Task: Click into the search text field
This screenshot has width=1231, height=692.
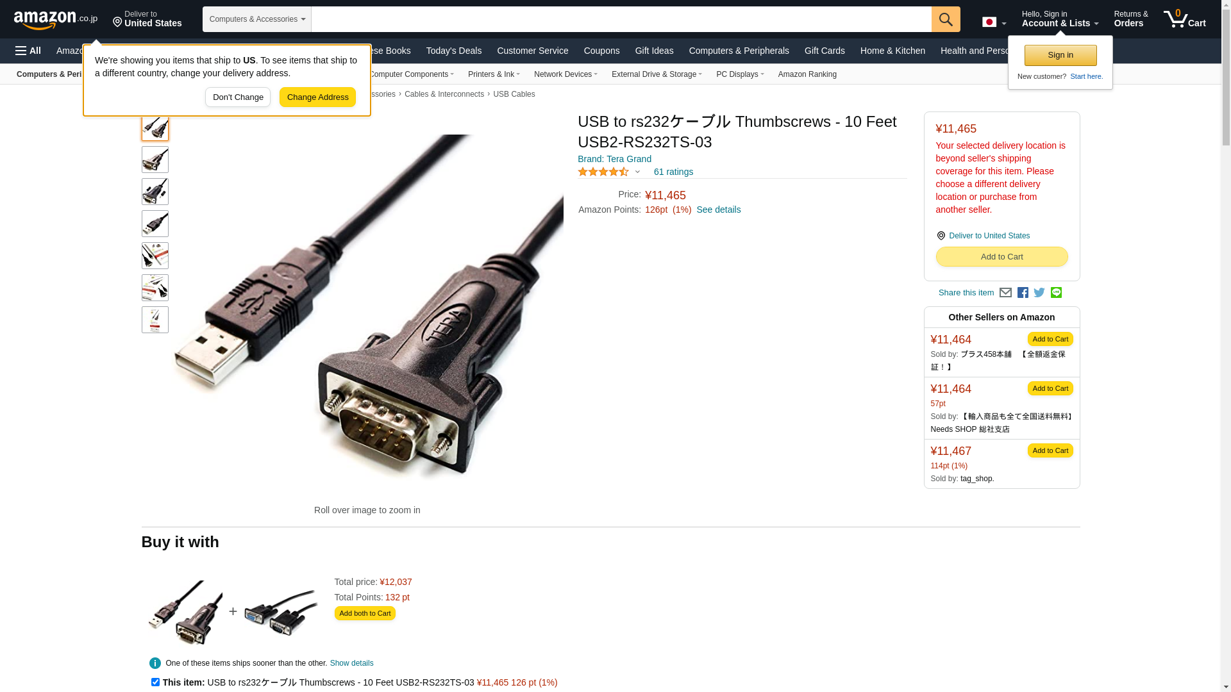Action: [x=621, y=19]
